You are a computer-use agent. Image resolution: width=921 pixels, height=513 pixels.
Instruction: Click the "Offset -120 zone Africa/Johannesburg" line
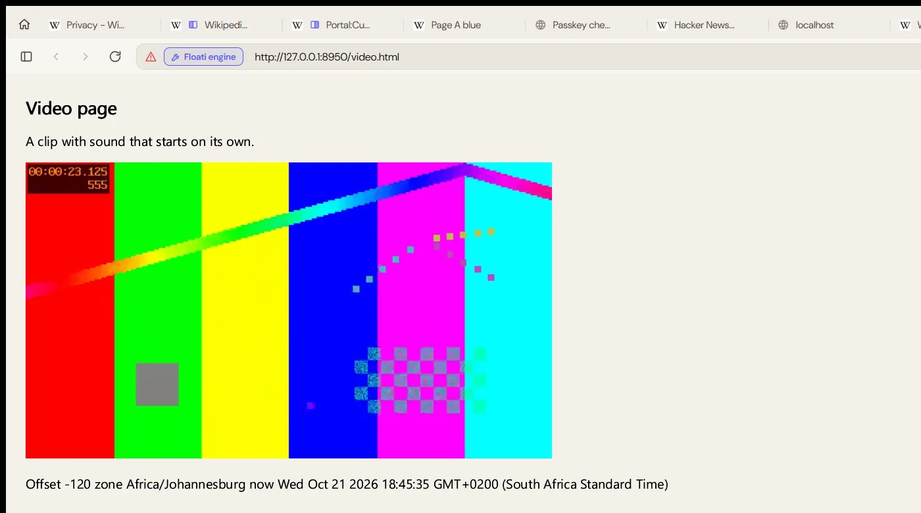pos(347,485)
